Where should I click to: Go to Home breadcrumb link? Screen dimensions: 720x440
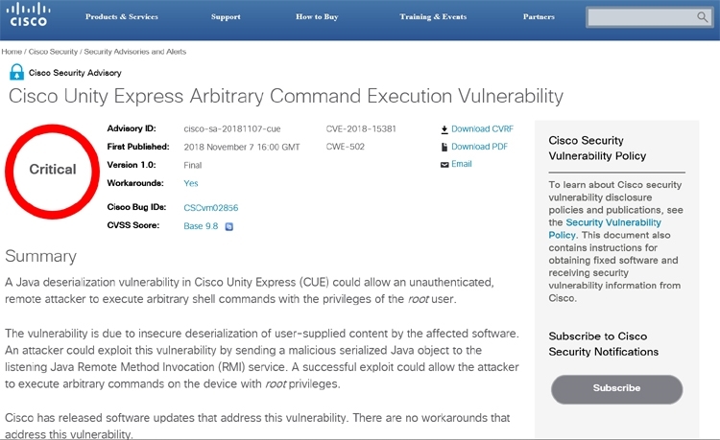coord(12,52)
